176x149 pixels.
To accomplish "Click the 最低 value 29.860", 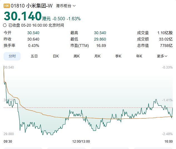I will pos(100,39).
